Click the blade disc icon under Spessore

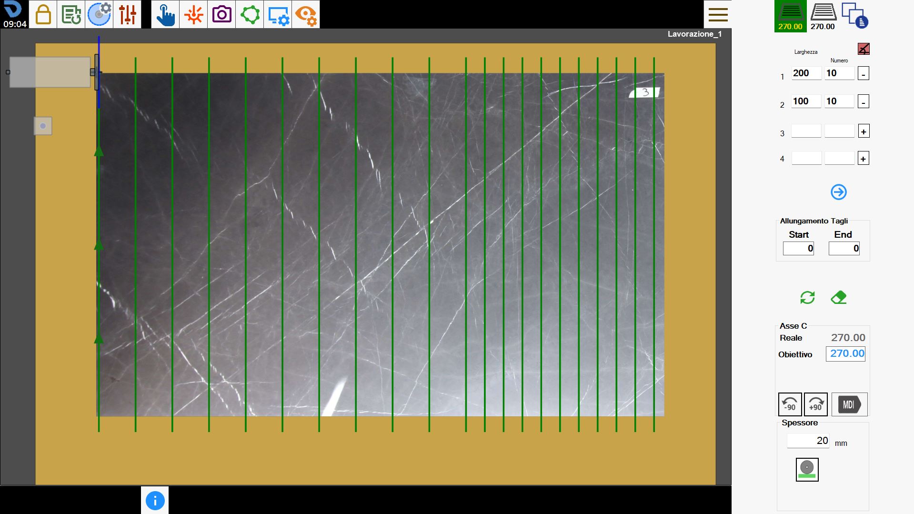coord(807,469)
